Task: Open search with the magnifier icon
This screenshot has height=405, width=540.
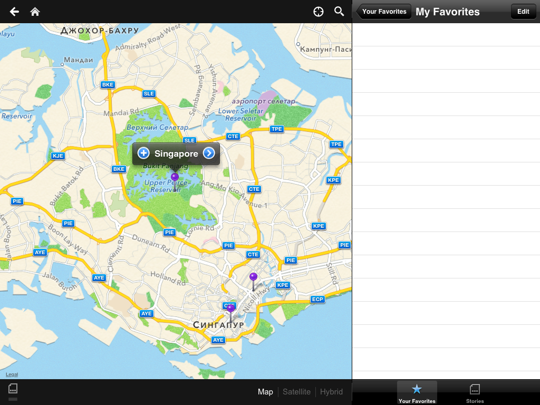Action: coord(339,12)
